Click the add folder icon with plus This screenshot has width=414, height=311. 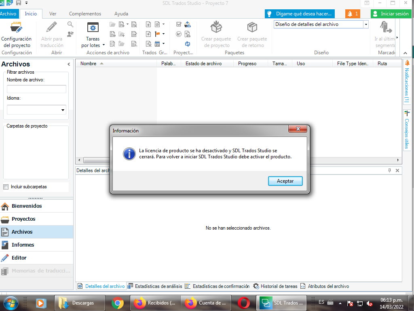pyautogui.click(x=121, y=34)
